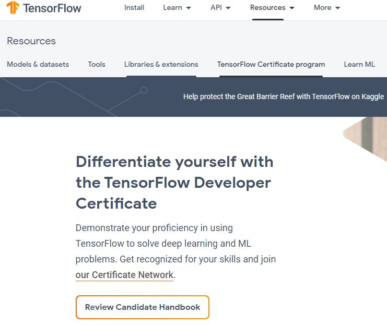The image size is (387, 325).
Task: Click the Review Candidate Handbook button
Action: [143, 307]
